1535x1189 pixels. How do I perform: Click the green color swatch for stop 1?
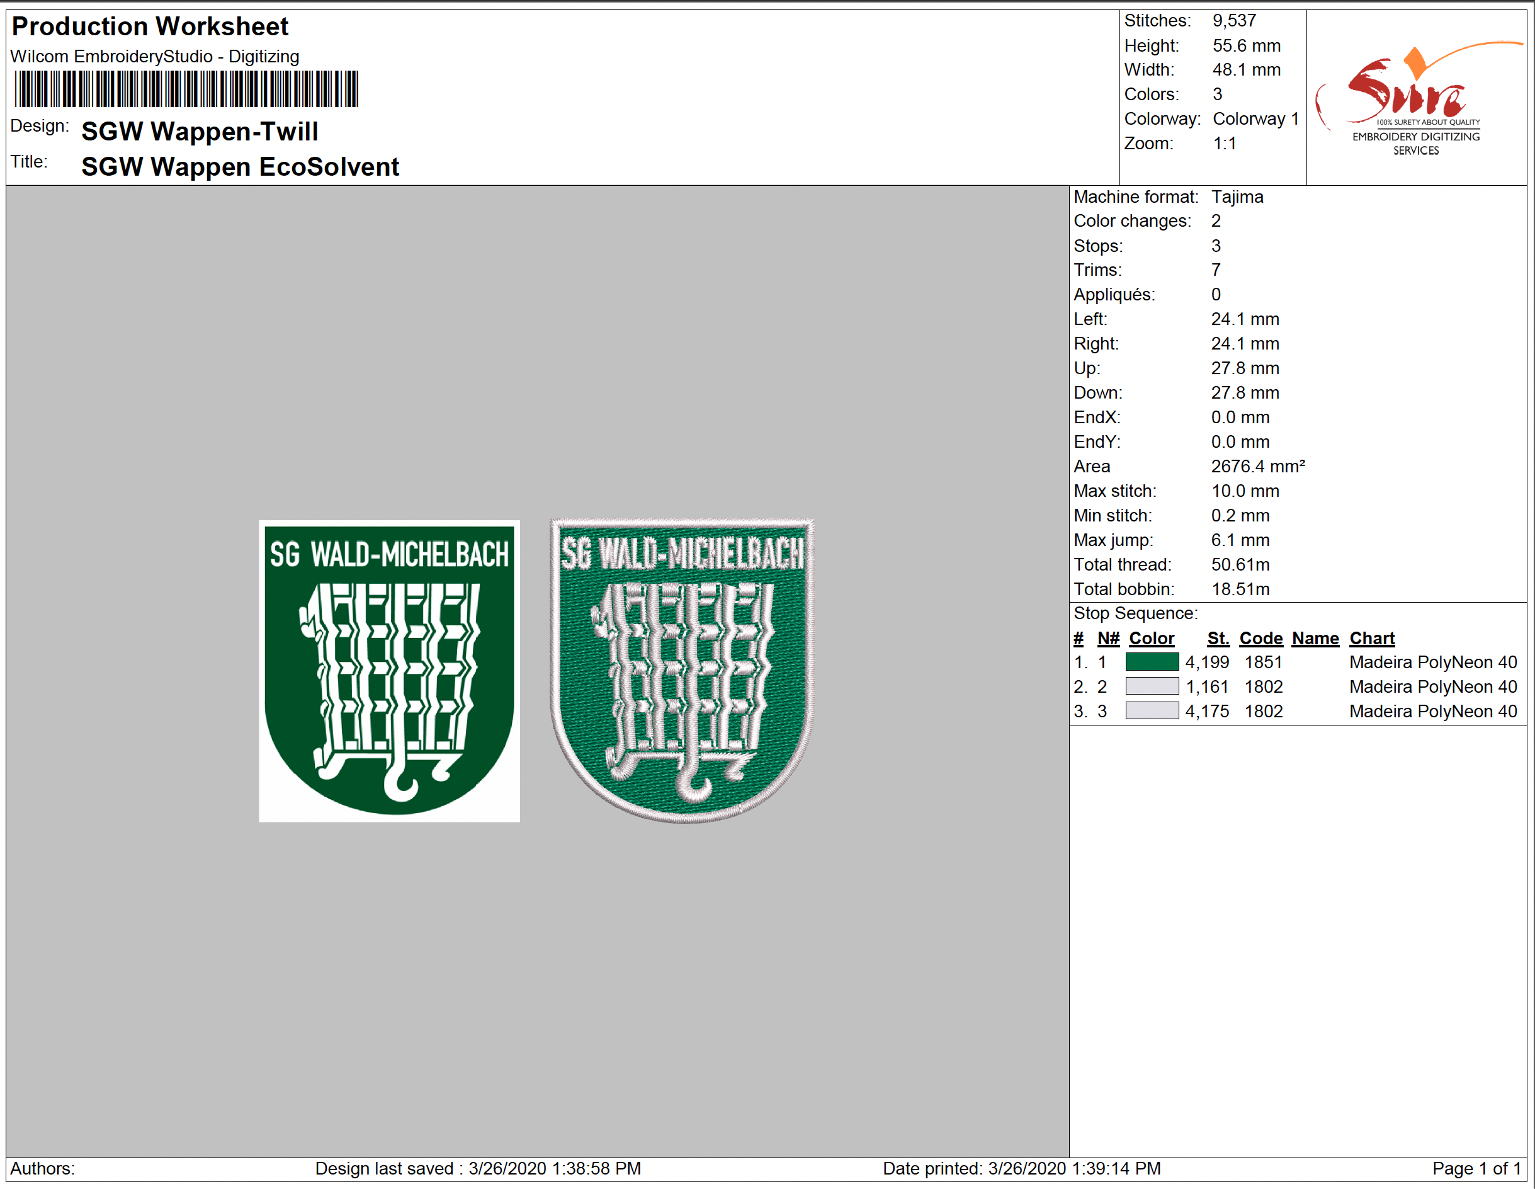coord(1151,663)
